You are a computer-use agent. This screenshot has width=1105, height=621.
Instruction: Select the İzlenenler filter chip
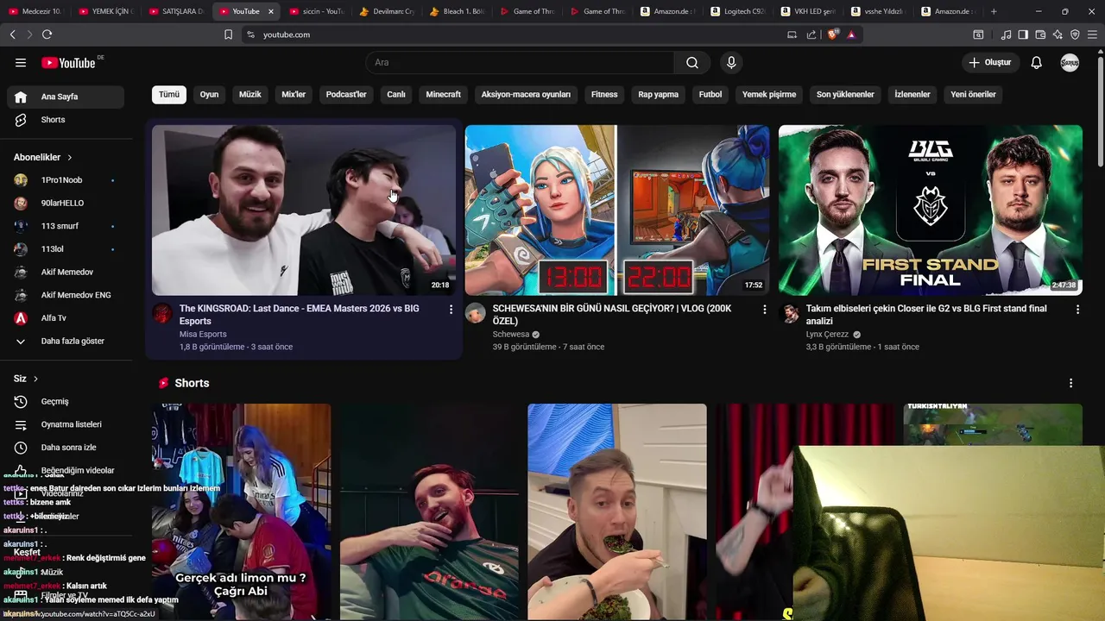[x=912, y=94]
